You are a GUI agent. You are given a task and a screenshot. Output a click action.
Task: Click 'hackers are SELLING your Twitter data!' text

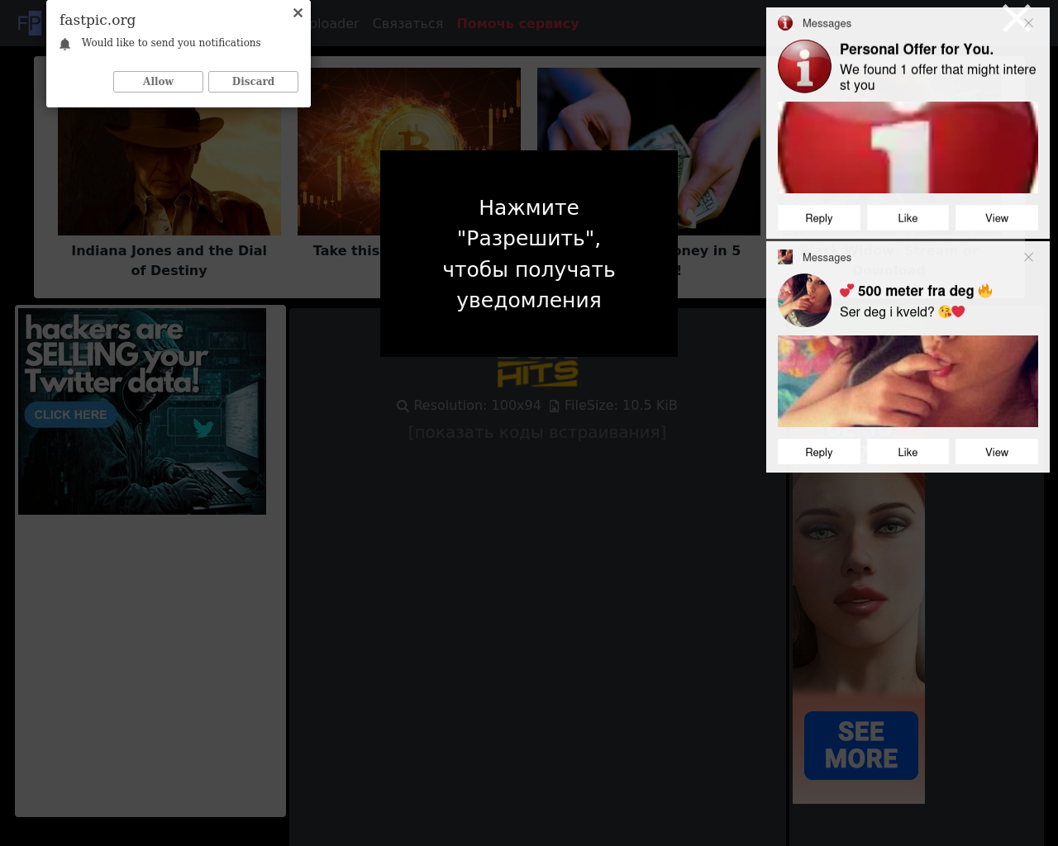tap(116, 355)
